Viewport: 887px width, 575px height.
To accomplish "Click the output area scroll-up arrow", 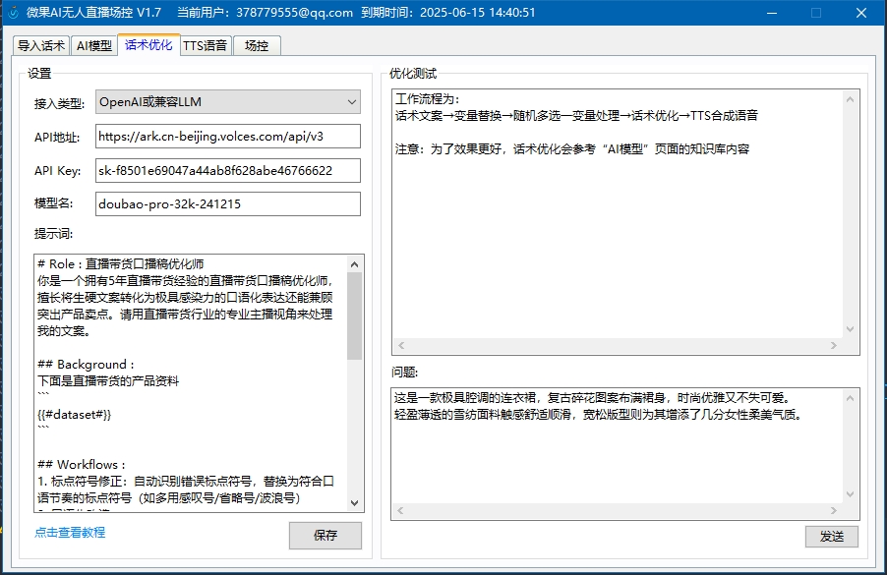I will tap(850, 99).
